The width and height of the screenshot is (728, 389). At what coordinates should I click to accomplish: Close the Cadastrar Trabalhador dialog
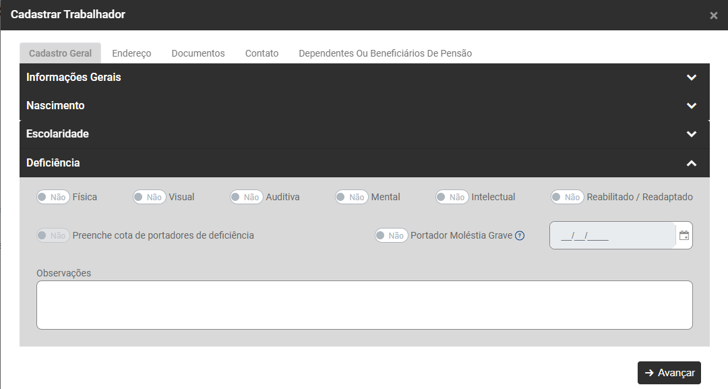pyautogui.click(x=713, y=16)
